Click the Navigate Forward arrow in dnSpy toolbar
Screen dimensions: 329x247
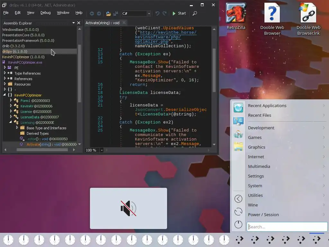[x=99, y=14]
